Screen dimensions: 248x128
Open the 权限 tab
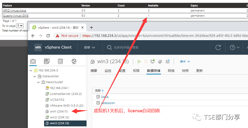(136, 71)
